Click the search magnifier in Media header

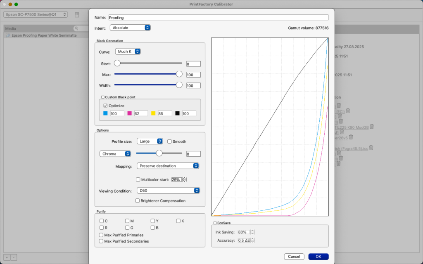[x=76, y=28]
